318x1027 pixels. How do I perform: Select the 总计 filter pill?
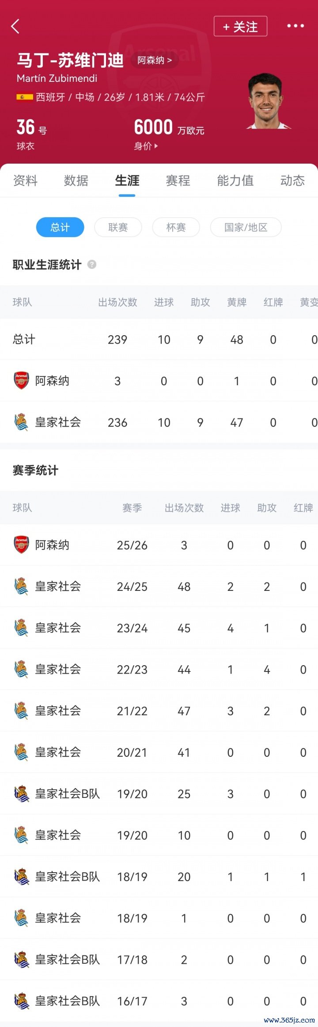[60, 227]
